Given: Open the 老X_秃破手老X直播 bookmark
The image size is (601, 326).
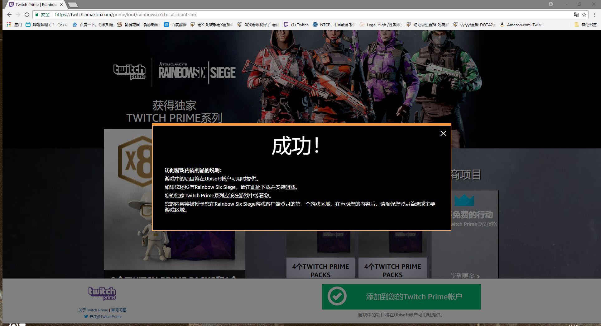Looking at the screenshot, I should pos(211,25).
